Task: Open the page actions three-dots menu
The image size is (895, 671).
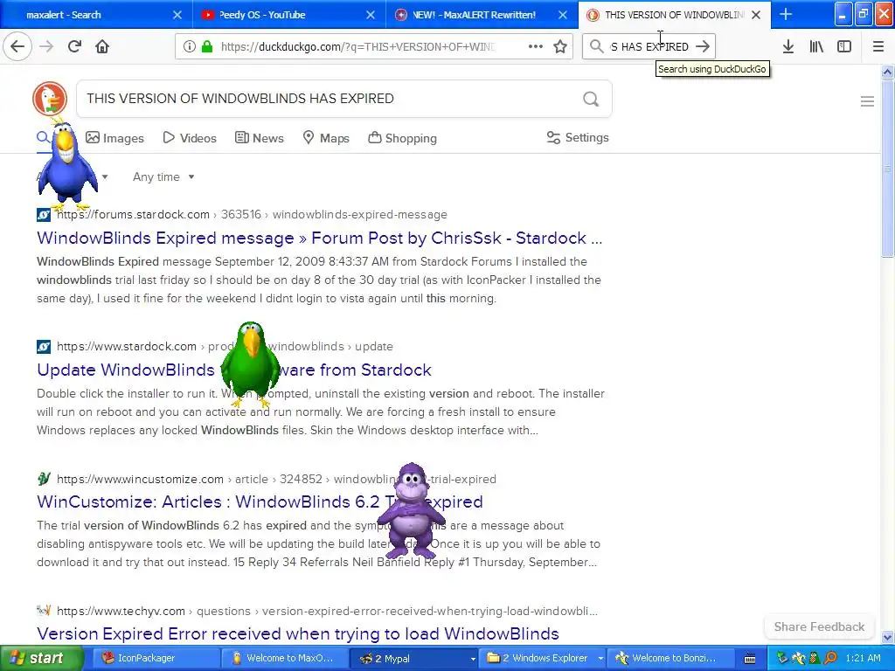Action: pos(535,46)
